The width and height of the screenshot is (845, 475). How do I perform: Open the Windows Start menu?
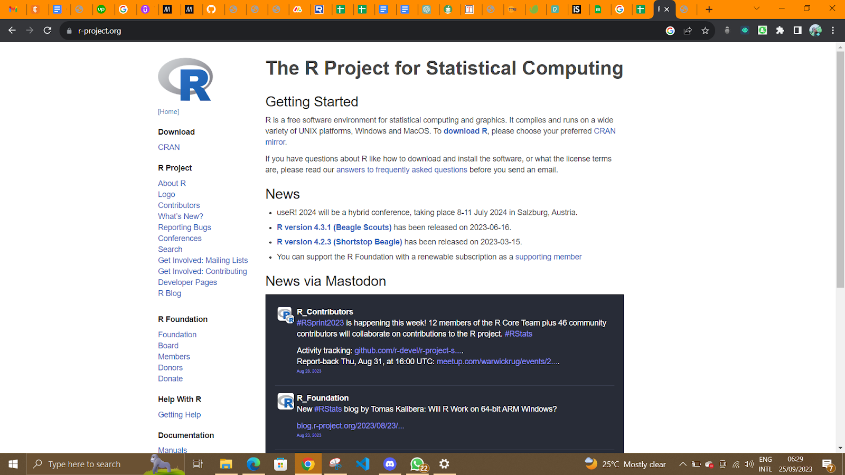point(13,464)
